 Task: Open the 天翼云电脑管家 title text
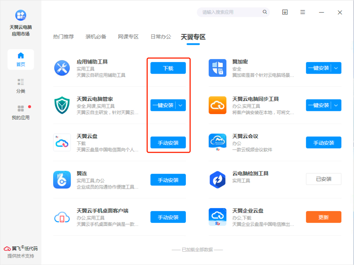tap(95, 99)
